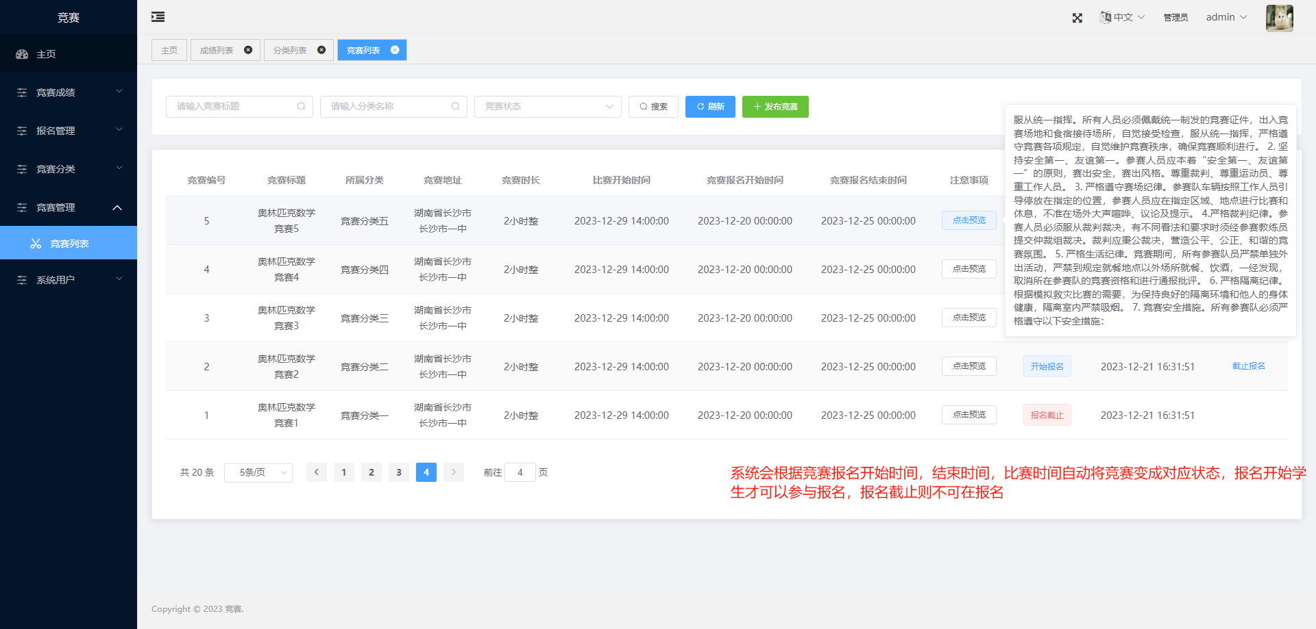The width and height of the screenshot is (1316, 629).
Task: Click the 请输入分类名称 input field
Action: tap(387, 107)
